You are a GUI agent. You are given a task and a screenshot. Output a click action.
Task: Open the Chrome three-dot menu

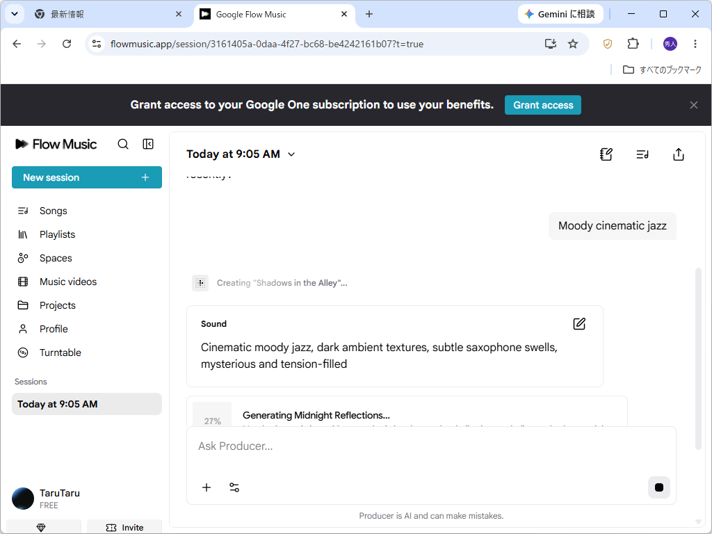coord(695,44)
